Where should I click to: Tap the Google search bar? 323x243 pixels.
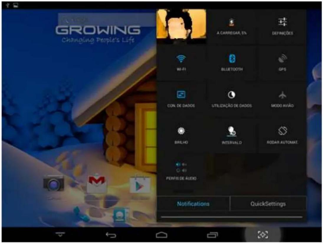(107, 20)
